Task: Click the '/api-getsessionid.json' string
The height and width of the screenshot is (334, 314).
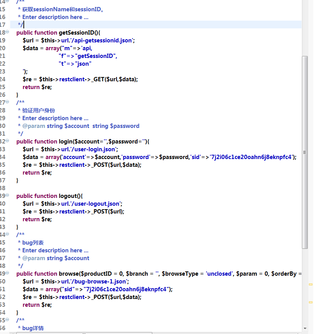Action: [102, 40]
